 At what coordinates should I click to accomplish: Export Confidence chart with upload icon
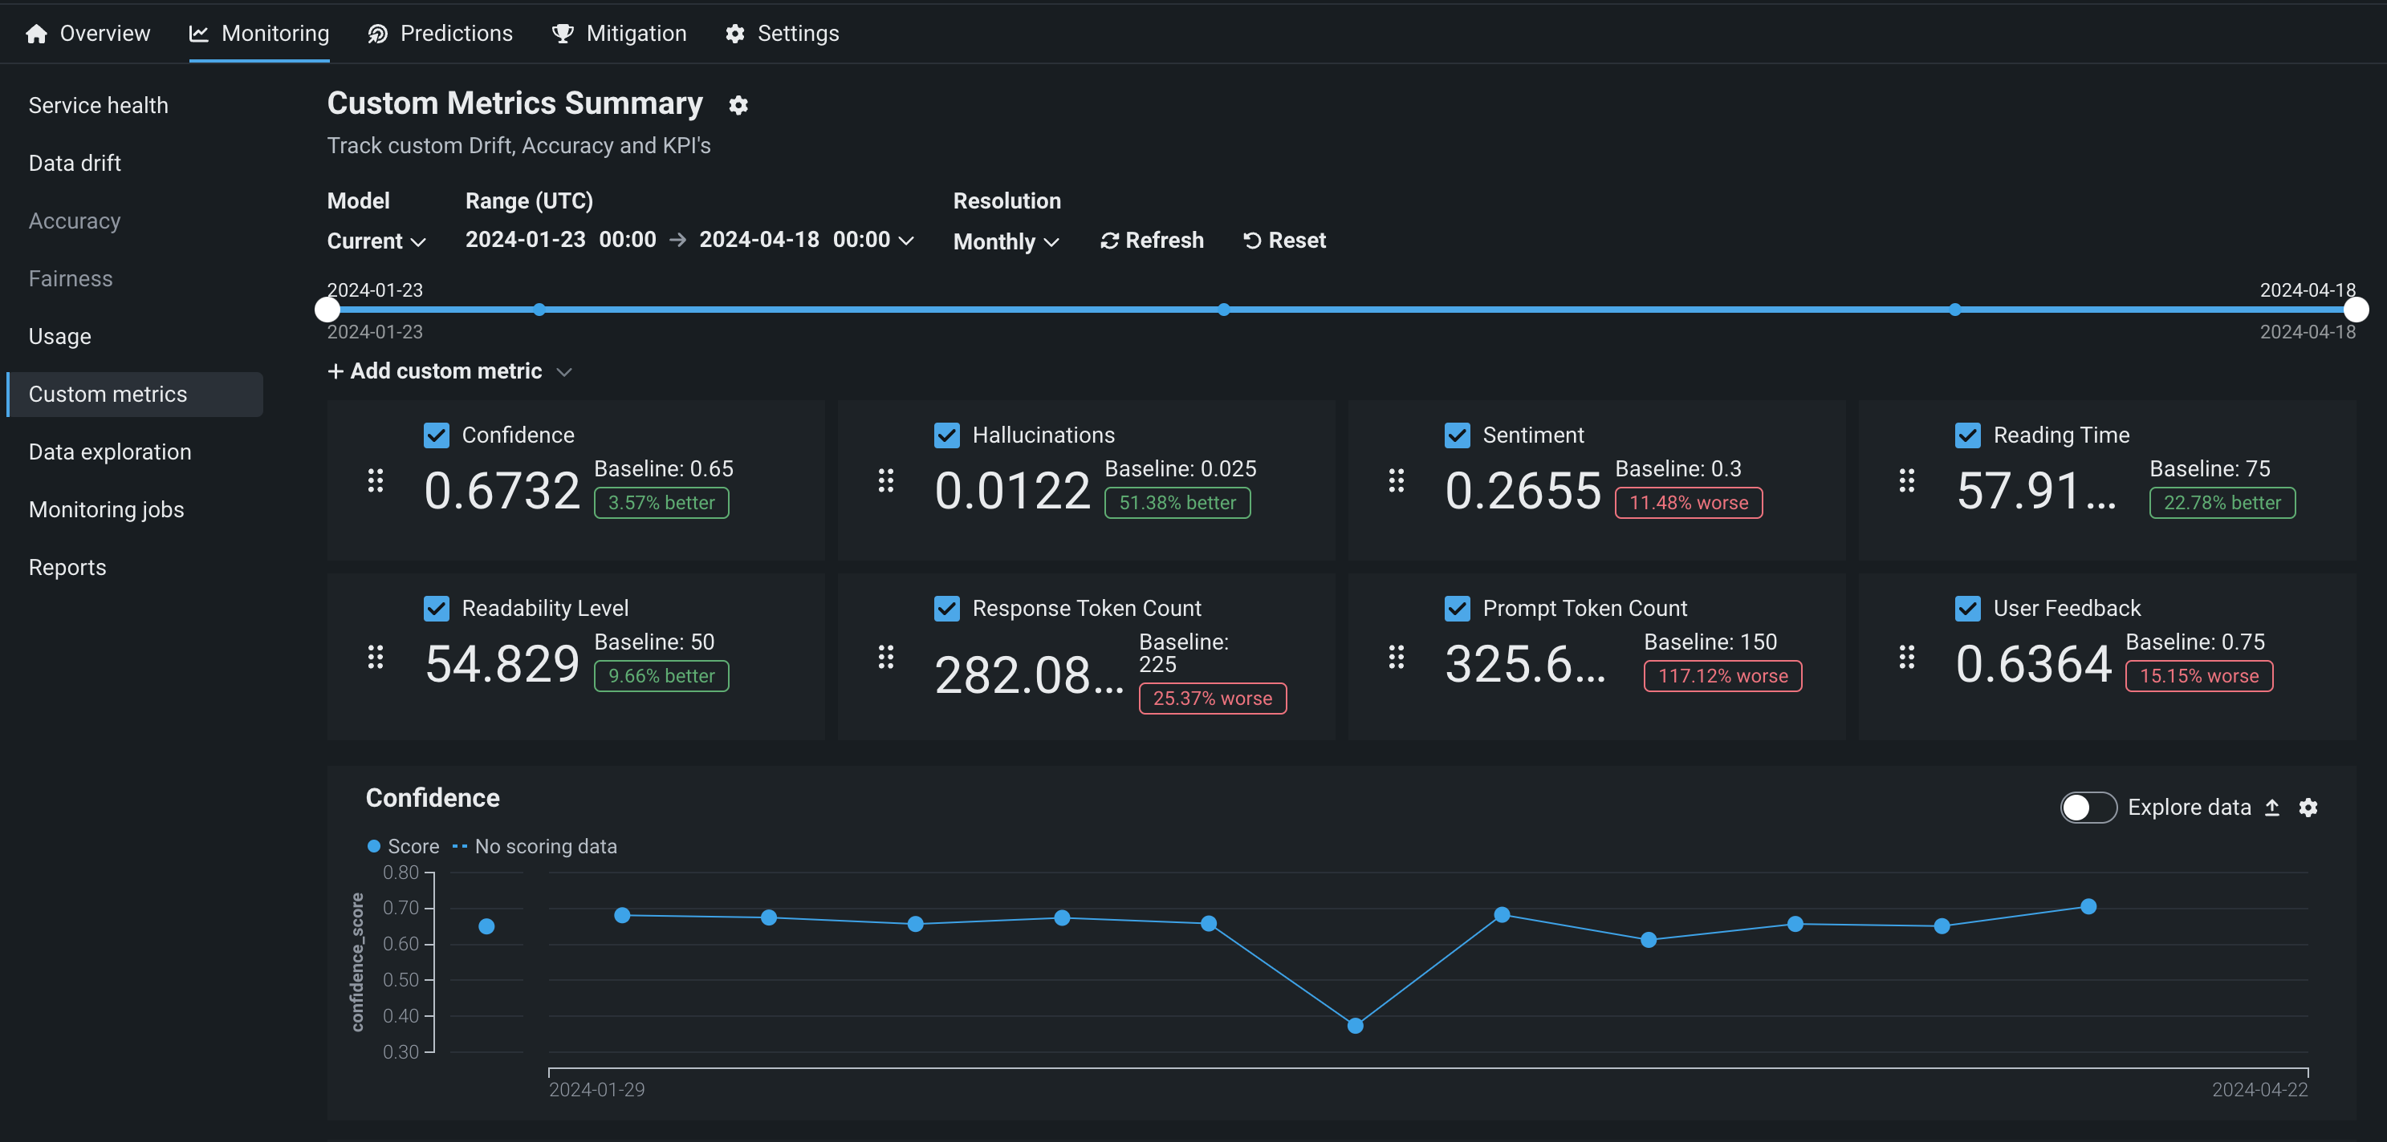point(2272,808)
